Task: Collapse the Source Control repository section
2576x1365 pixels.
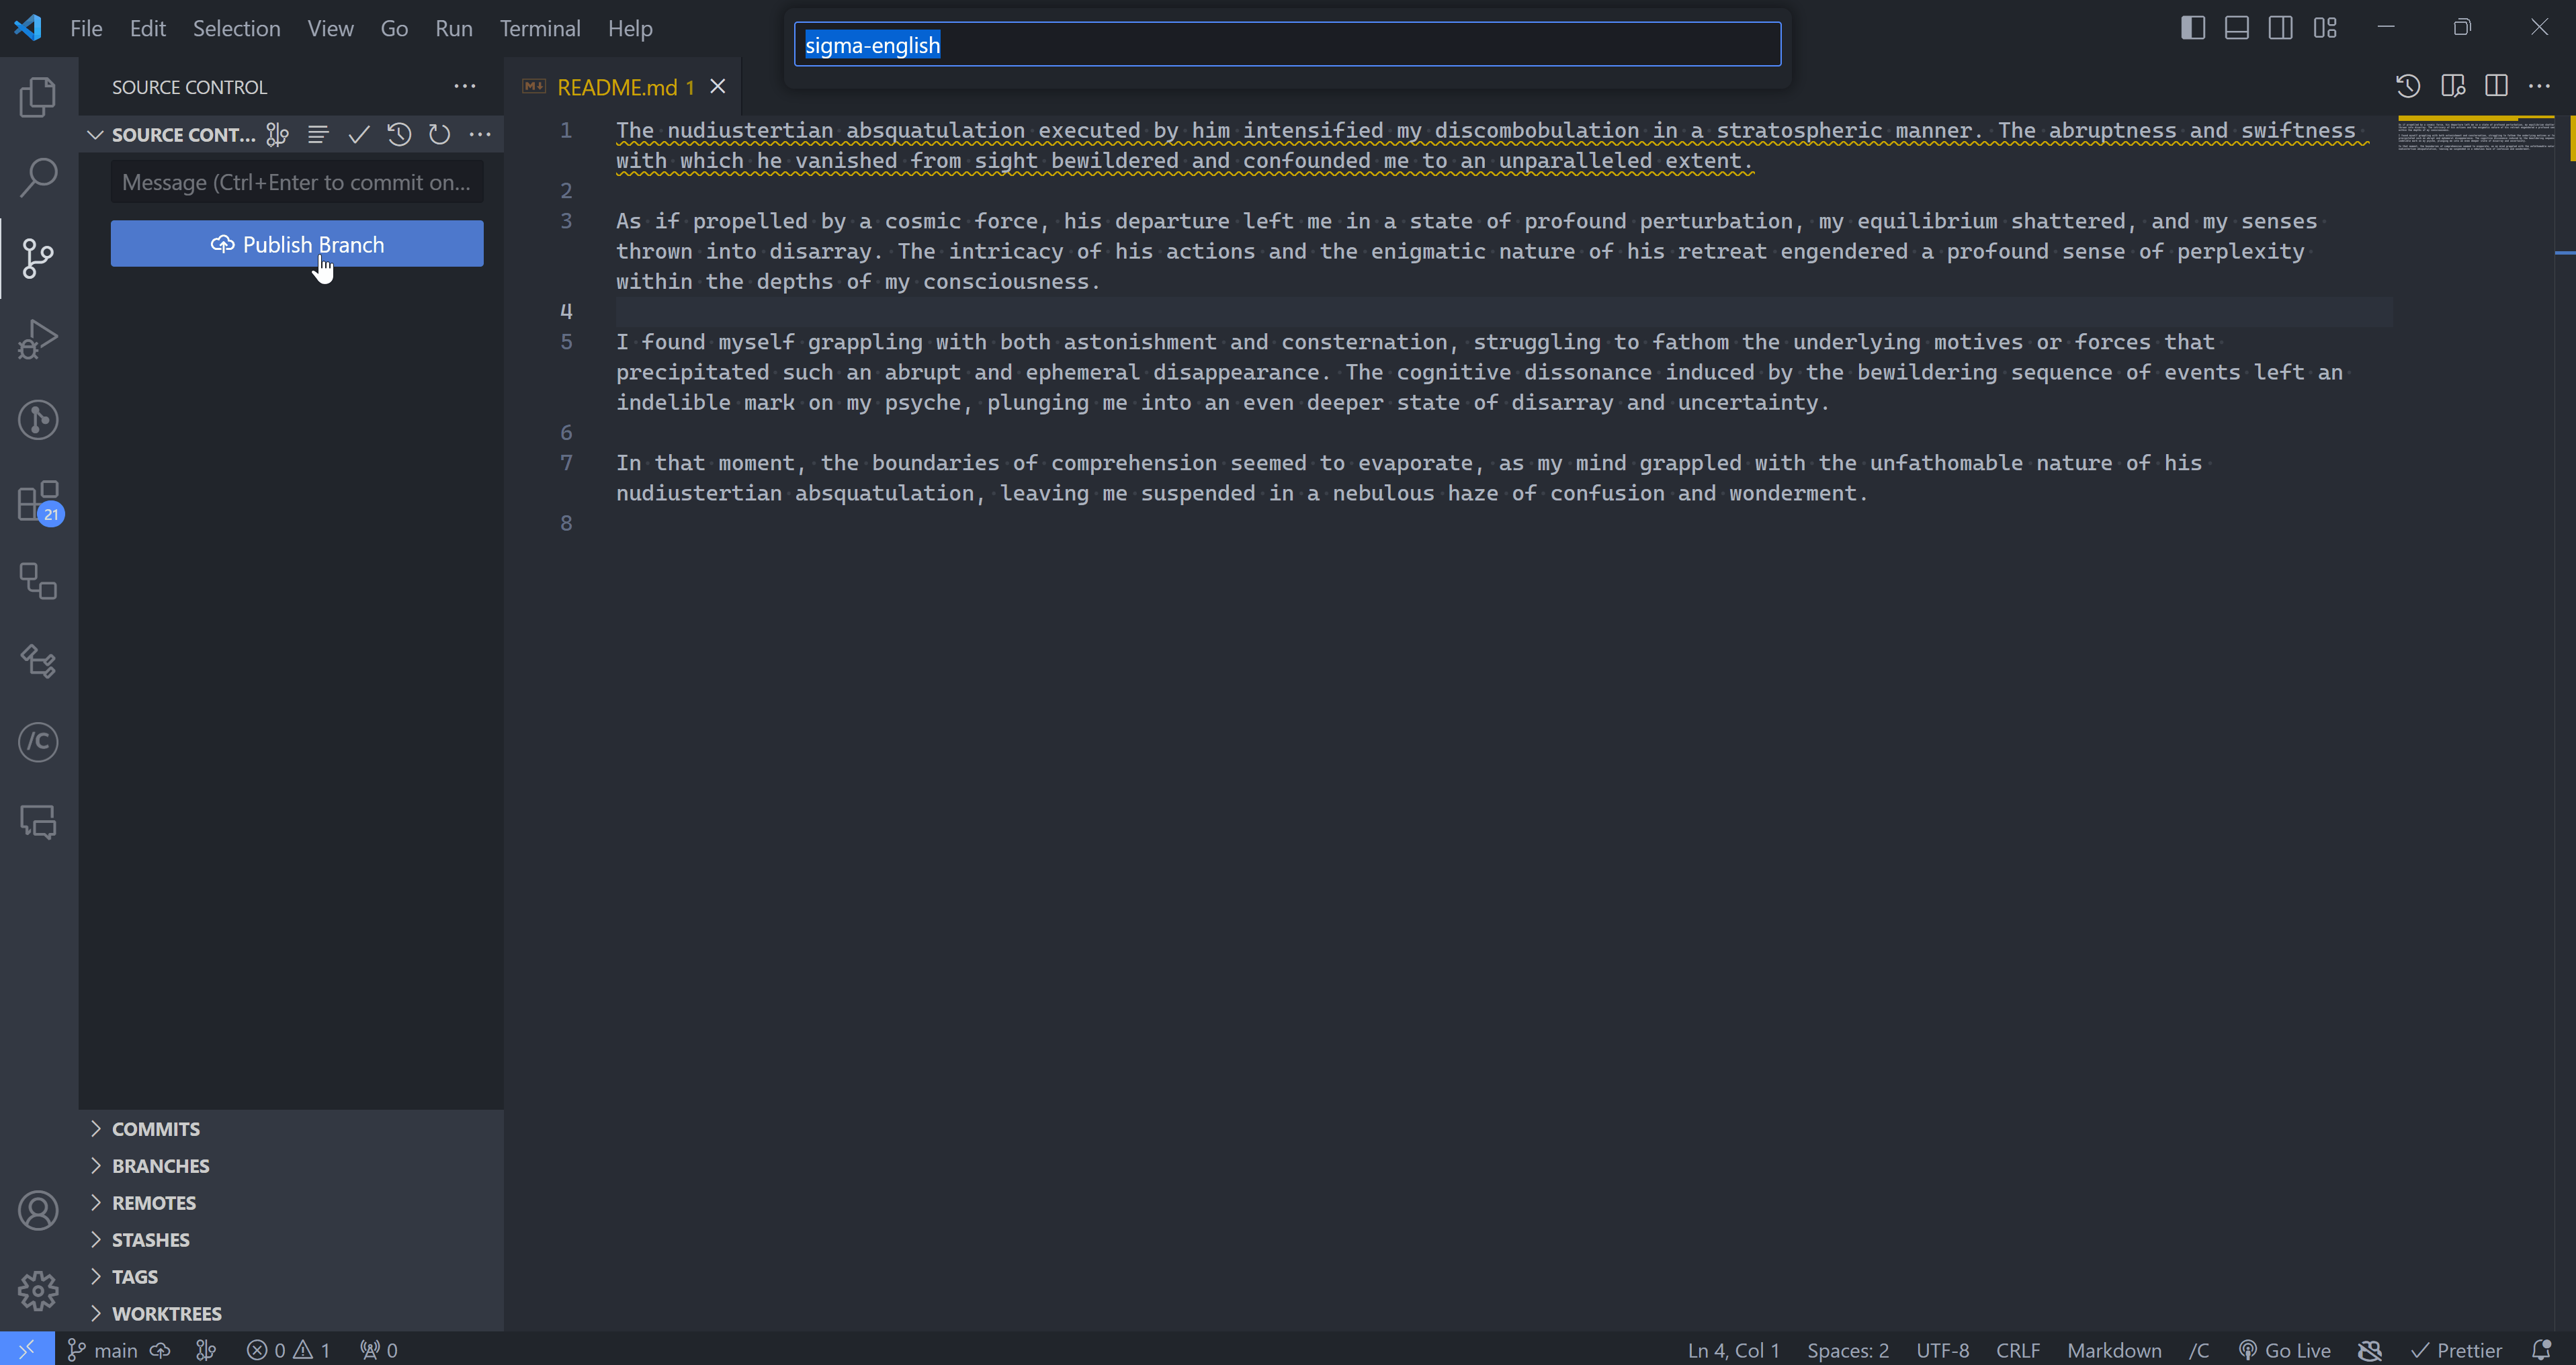Action: point(95,134)
